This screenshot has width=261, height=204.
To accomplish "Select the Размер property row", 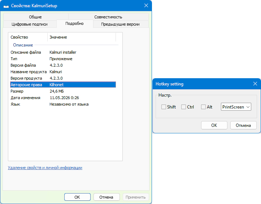I will [63, 91].
